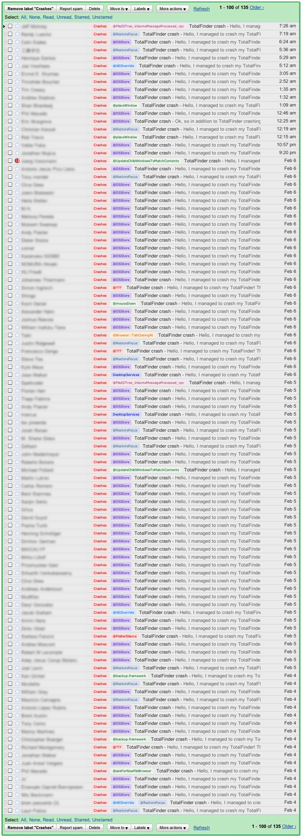Star the 12:19 am @RestoreFocus email
The width and height of the screenshot is (303, 838).
pyautogui.click(x=17, y=129)
